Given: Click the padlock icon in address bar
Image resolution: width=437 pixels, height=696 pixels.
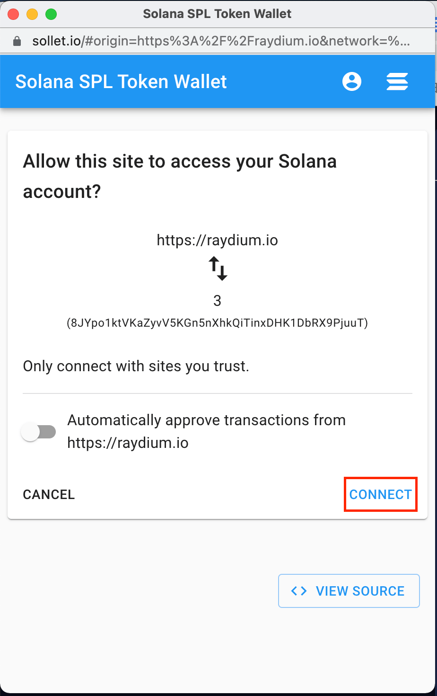Looking at the screenshot, I should pos(17,41).
